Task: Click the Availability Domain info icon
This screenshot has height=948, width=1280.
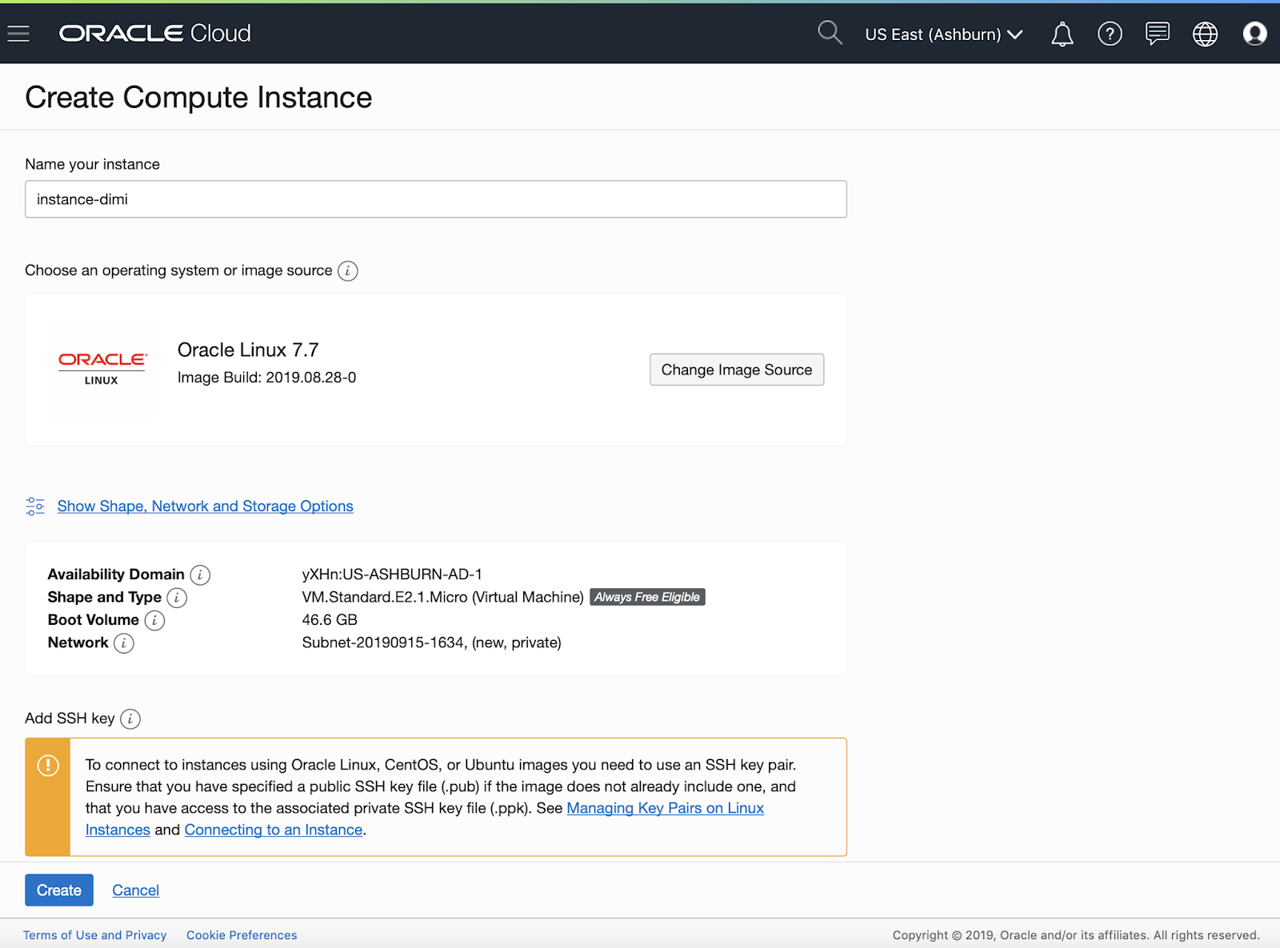Action: 199,574
